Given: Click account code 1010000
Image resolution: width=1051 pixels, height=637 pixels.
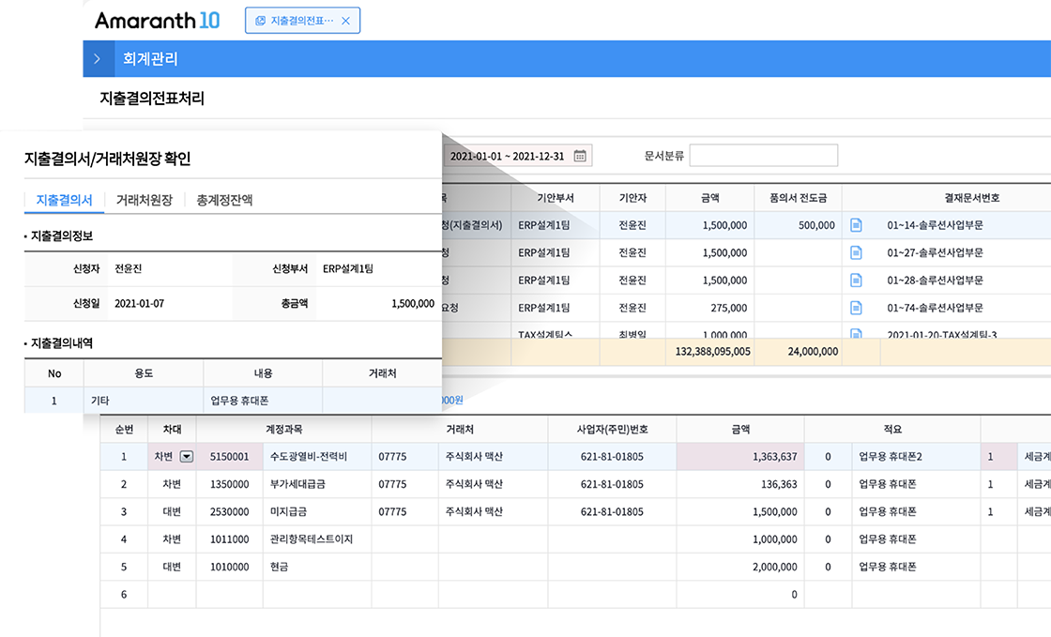Looking at the screenshot, I should [229, 566].
